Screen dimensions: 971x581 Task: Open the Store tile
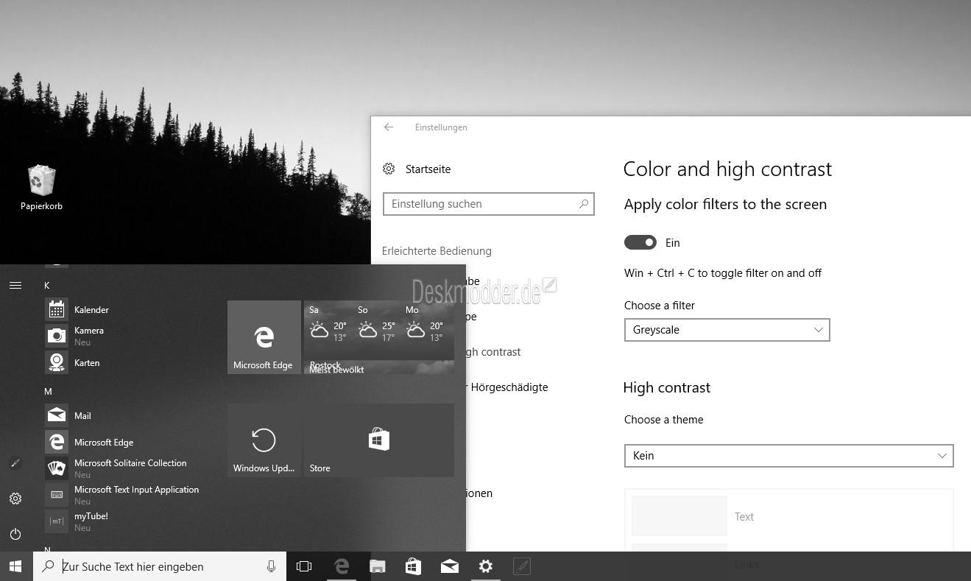[x=379, y=440]
